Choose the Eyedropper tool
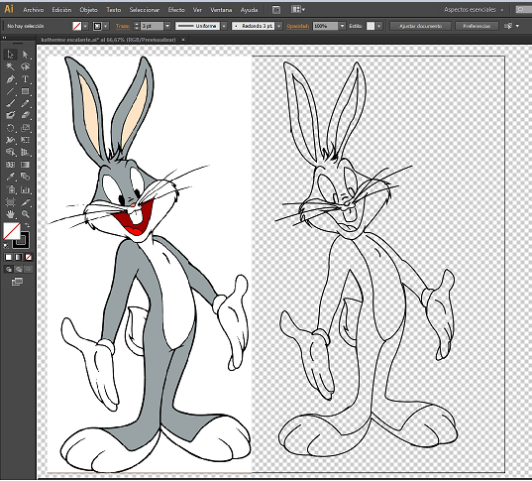The height and width of the screenshot is (481, 532). point(10,177)
